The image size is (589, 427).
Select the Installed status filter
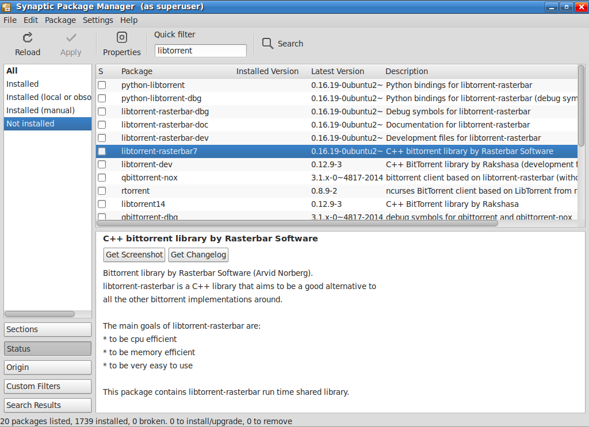(x=48, y=84)
